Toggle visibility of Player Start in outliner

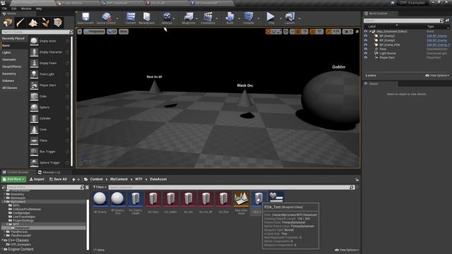point(366,58)
